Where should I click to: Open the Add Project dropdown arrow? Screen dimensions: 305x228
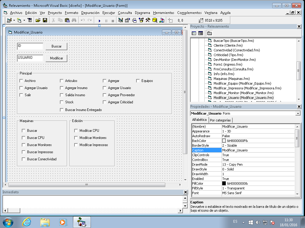click(x=14, y=20)
